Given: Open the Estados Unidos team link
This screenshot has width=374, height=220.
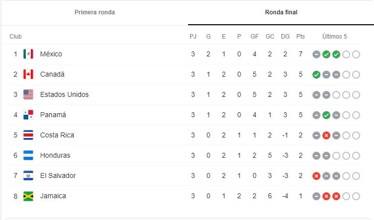Looking at the screenshot, I should 64,94.
